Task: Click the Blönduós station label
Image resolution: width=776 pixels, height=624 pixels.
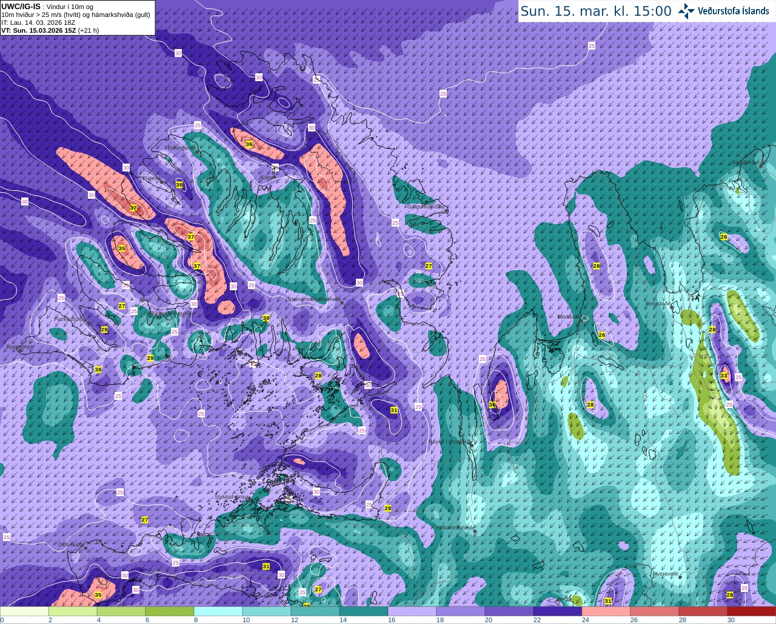Action: pos(570,317)
